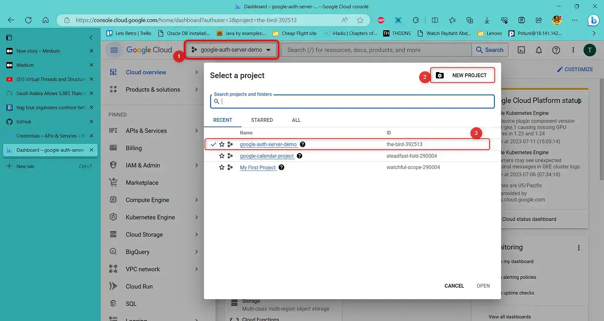The height and width of the screenshot is (321, 604).
Task: Click help icon next to google-calendar-project
Action: tap(299, 156)
